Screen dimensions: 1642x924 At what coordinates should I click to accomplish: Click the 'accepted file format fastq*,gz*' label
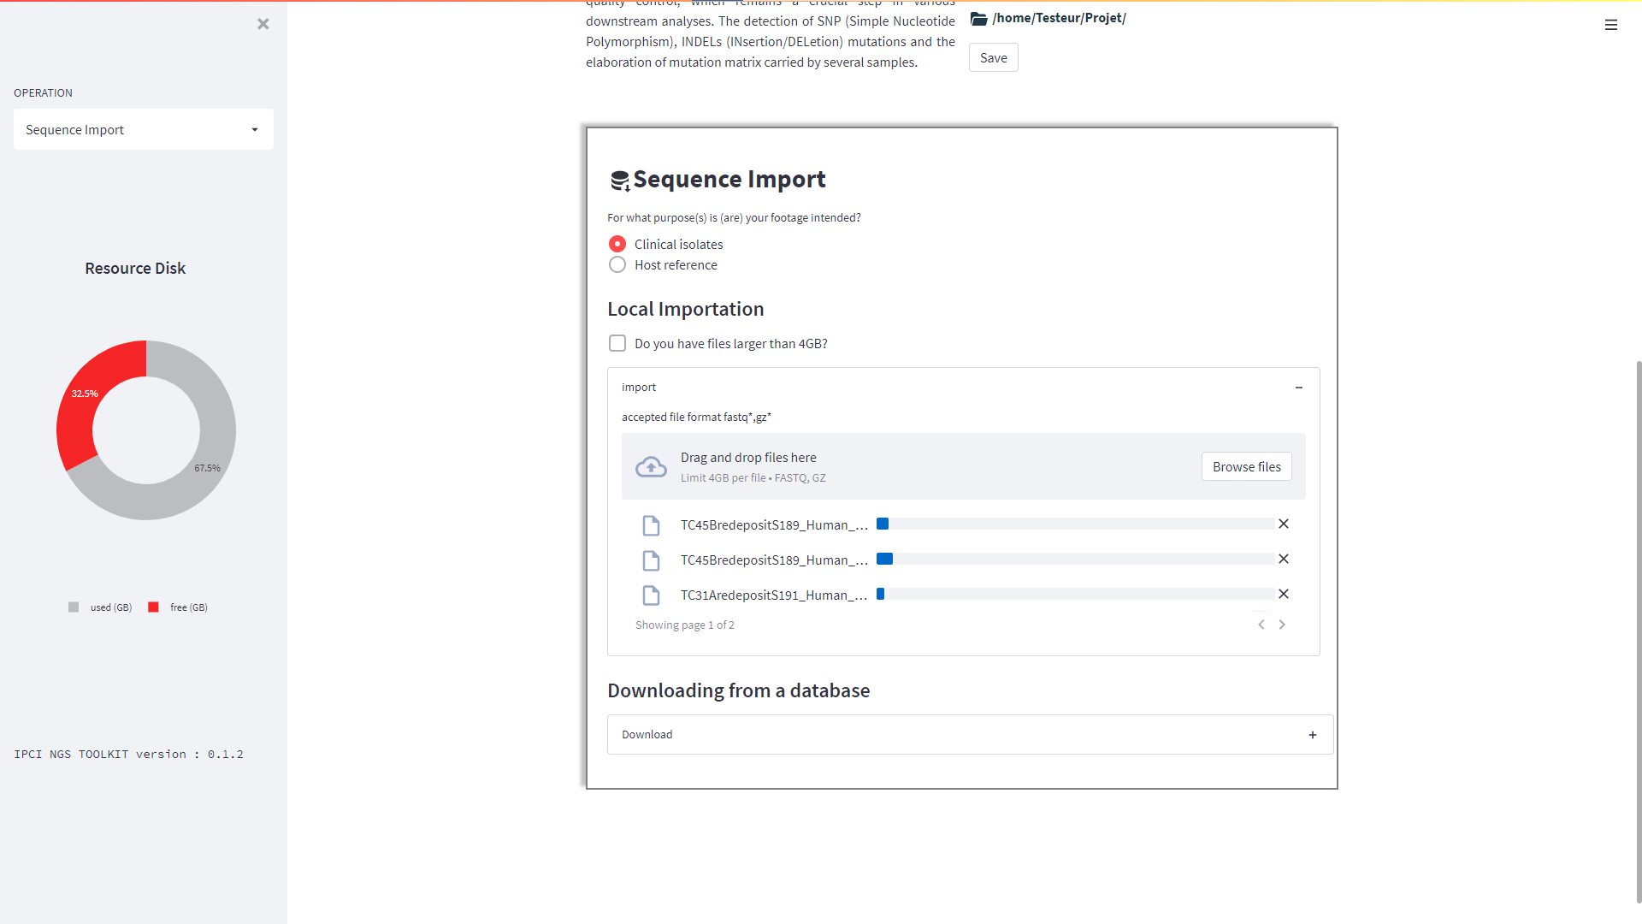pyautogui.click(x=696, y=418)
